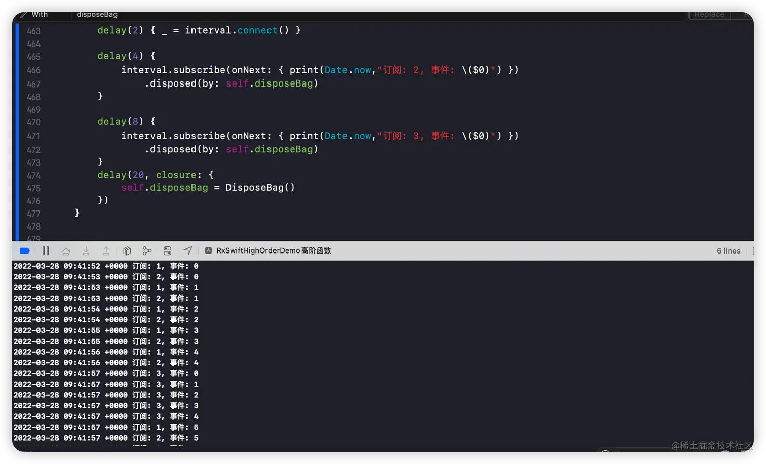Click 'DisposeBag()' initializer on line 475

coord(260,188)
